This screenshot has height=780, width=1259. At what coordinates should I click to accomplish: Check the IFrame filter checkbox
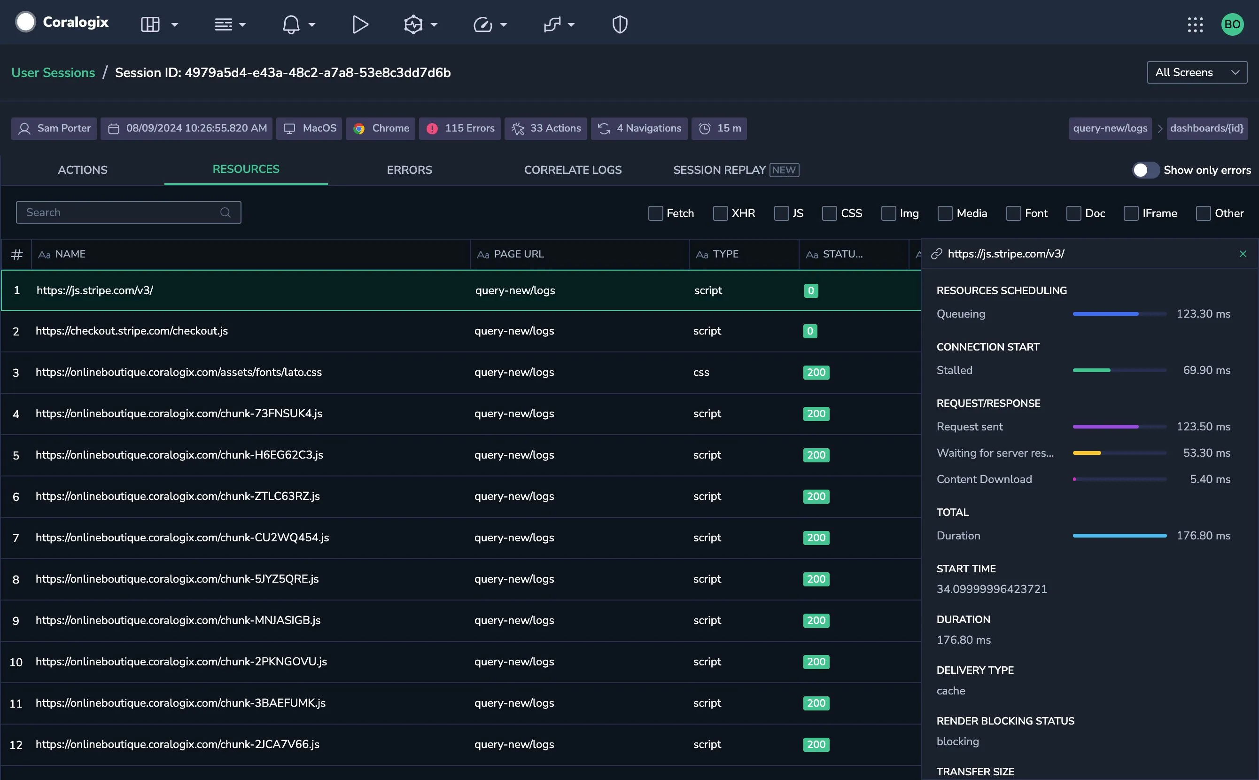click(1131, 213)
